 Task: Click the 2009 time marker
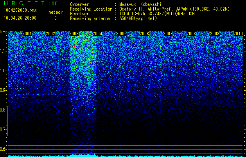click(x=215, y=34)
